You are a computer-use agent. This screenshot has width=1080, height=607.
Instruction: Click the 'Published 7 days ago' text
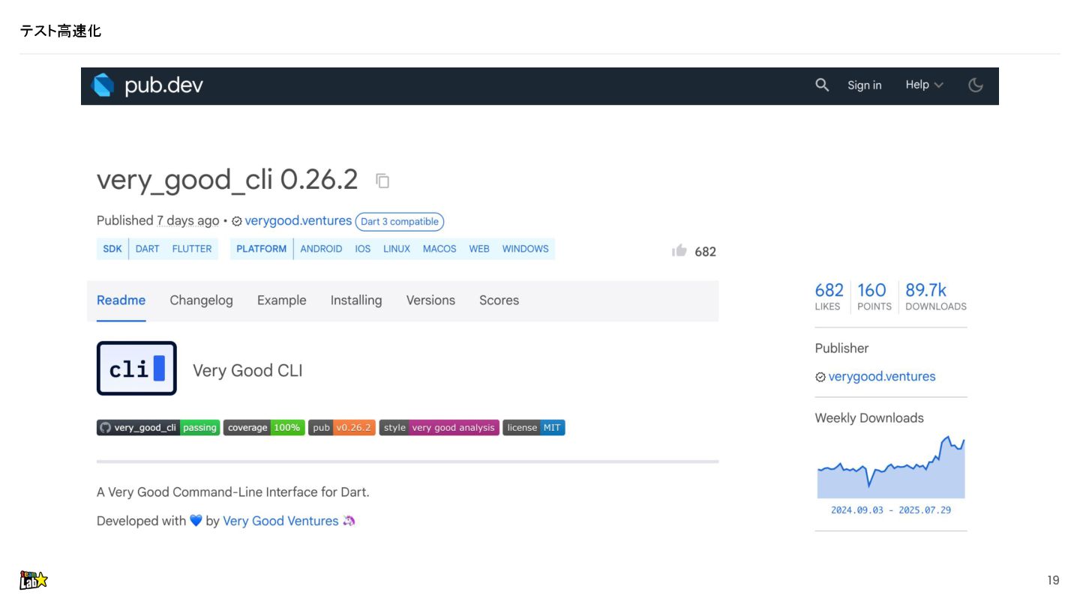point(157,221)
